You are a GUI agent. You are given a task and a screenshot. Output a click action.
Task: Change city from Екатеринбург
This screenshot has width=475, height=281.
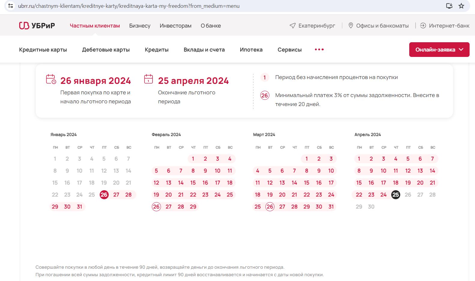point(317,26)
